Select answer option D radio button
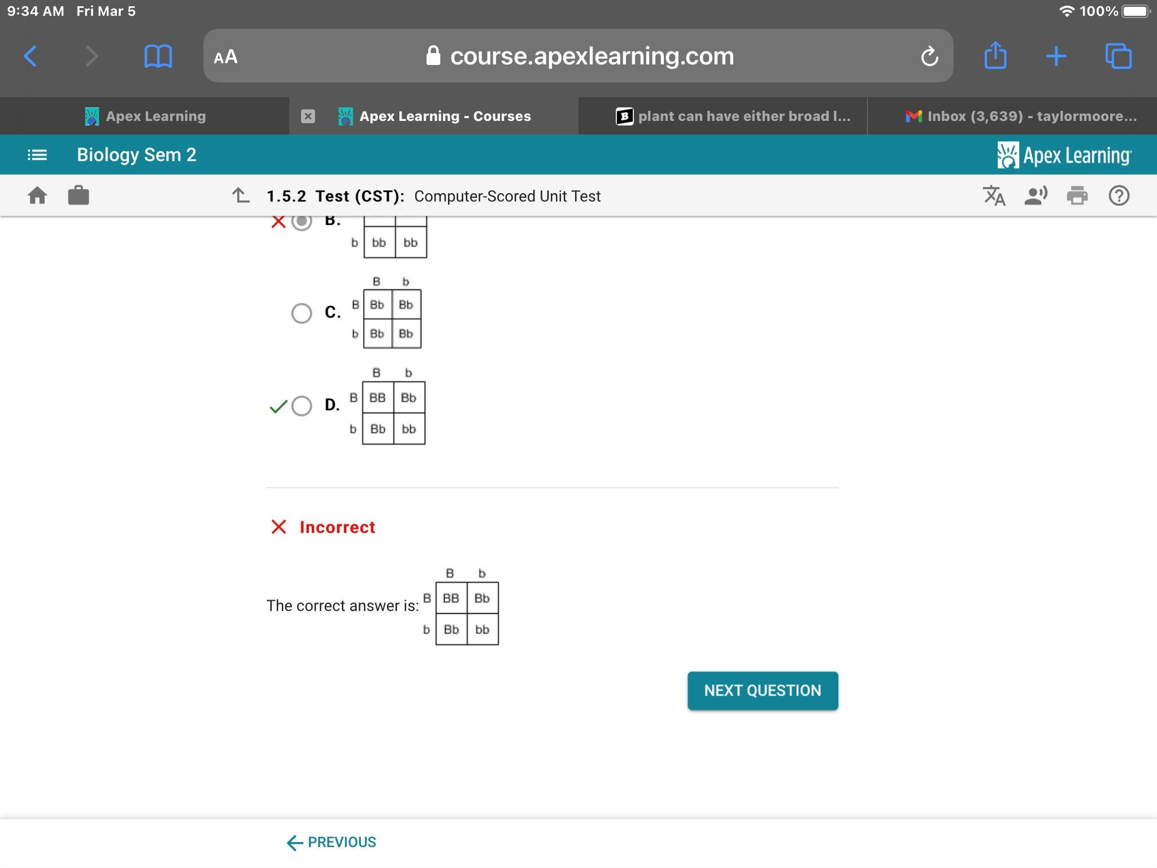The width and height of the screenshot is (1157, 868). (302, 406)
